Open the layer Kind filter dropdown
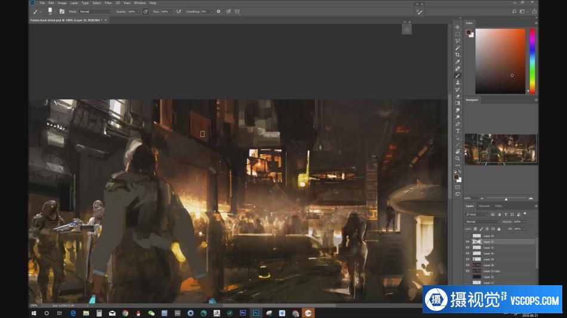Screen dimensions: 567x318 (x=477, y=214)
